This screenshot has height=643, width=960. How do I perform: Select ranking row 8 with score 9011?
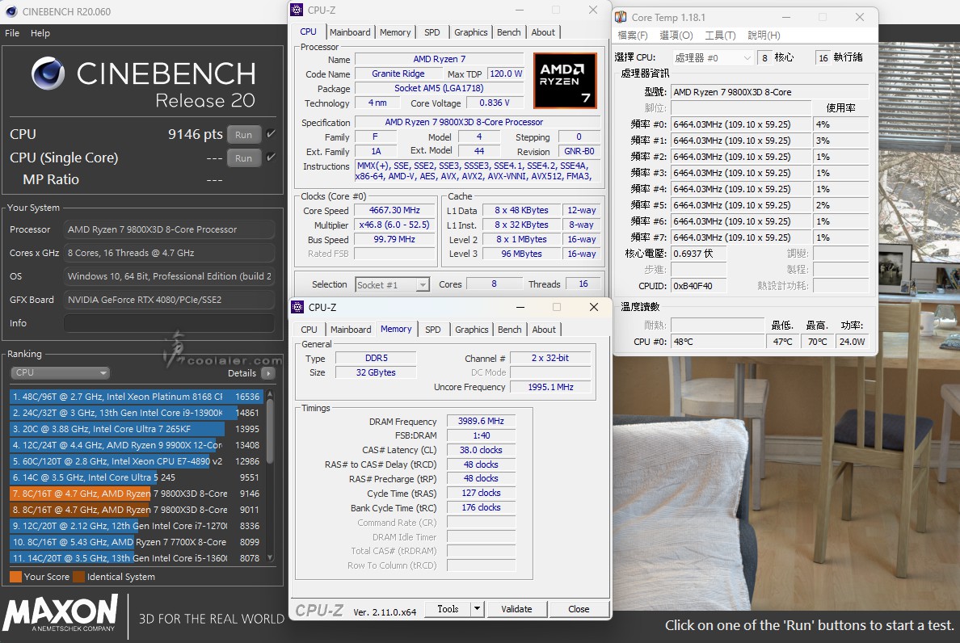[x=136, y=510]
